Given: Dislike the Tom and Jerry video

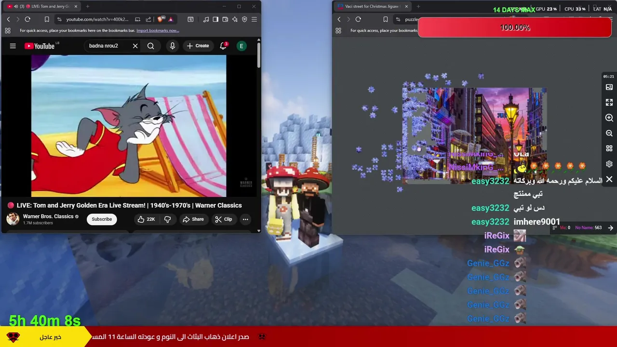Looking at the screenshot, I should coord(167,219).
